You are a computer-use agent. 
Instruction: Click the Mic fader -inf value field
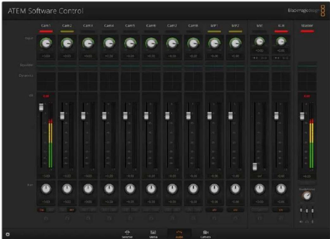259,176
